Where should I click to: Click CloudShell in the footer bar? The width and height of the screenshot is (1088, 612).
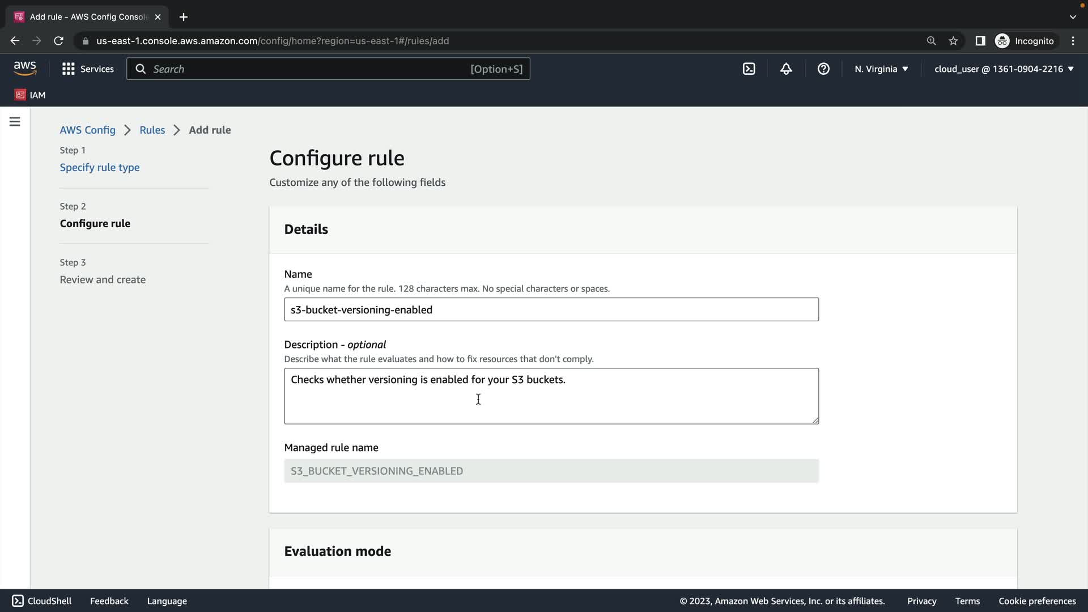(x=42, y=601)
